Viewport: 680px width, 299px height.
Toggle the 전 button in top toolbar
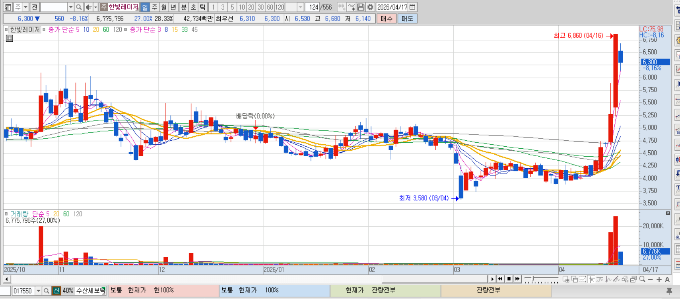[35, 7]
